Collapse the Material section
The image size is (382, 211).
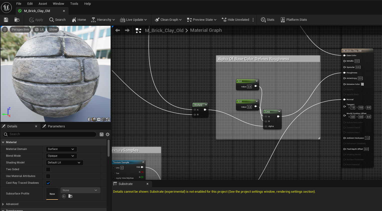[3, 142]
